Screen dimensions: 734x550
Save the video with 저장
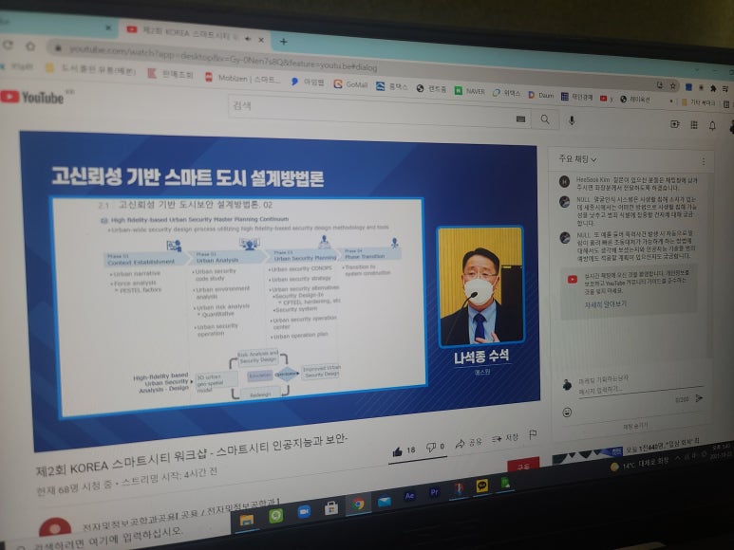tap(505, 438)
